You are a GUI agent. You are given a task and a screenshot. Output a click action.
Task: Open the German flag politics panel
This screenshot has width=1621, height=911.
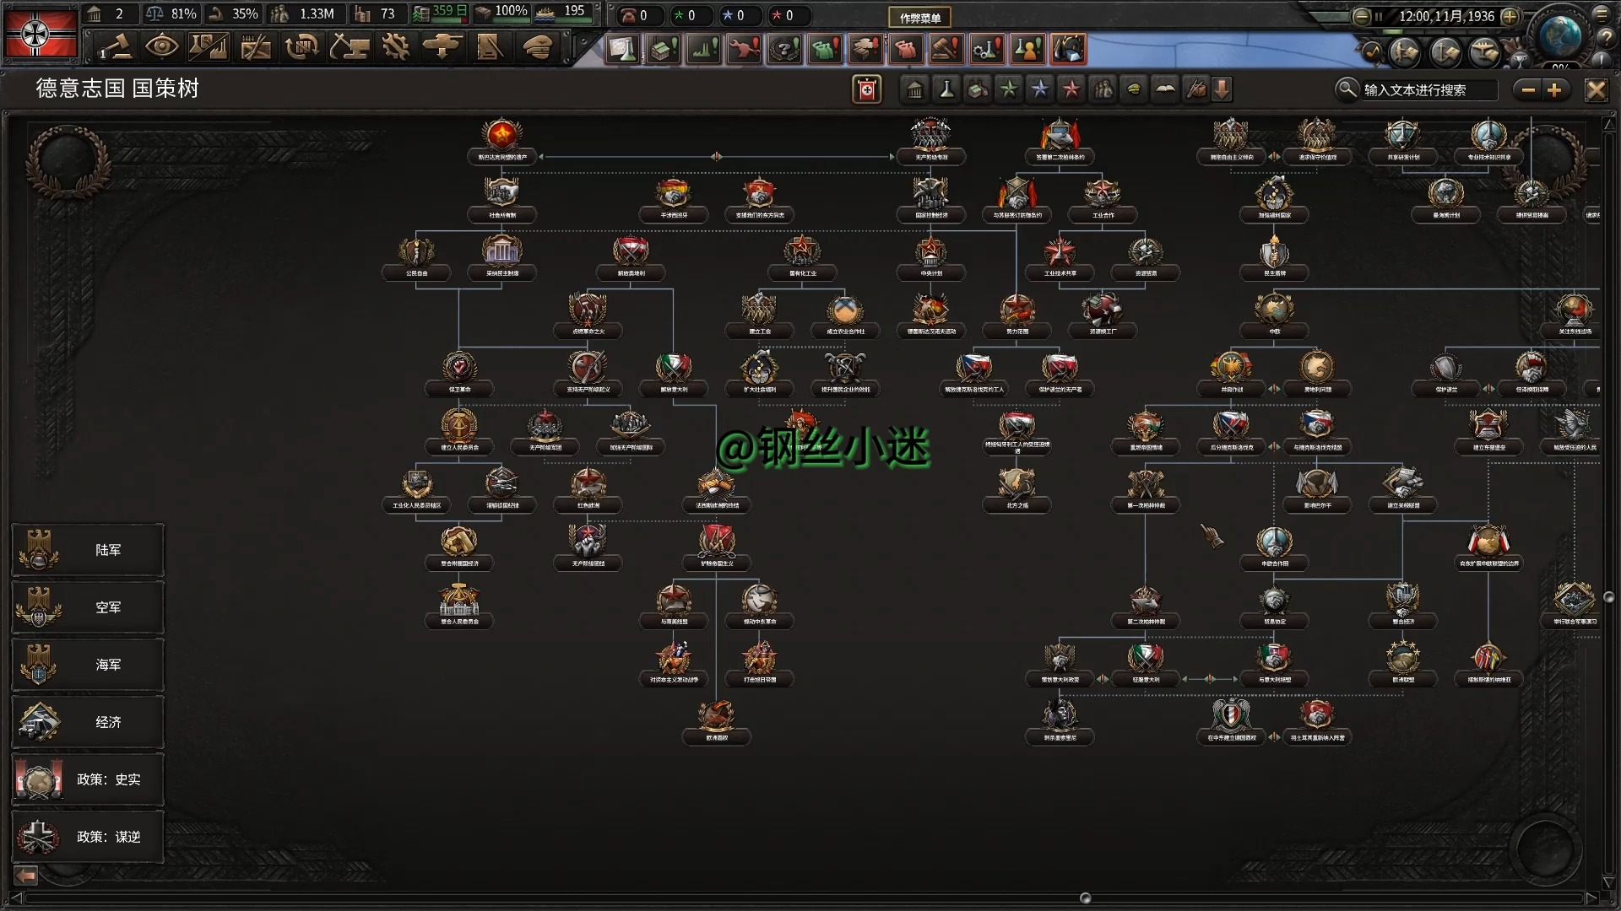click(x=41, y=34)
